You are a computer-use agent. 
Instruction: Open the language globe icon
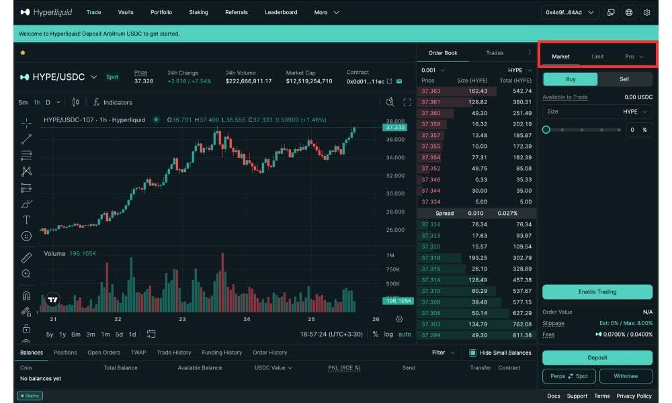coord(629,12)
